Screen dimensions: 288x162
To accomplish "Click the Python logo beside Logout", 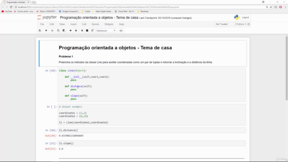I will click(237, 18).
